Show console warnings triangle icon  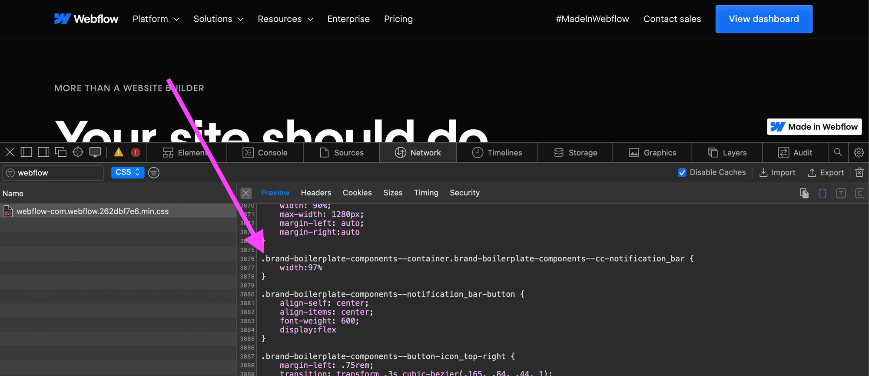(119, 152)
